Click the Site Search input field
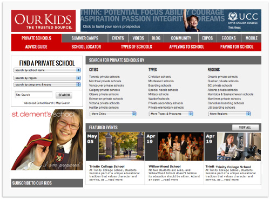The width and height of the screenshot is (270, 199). (x=33, y=95)
